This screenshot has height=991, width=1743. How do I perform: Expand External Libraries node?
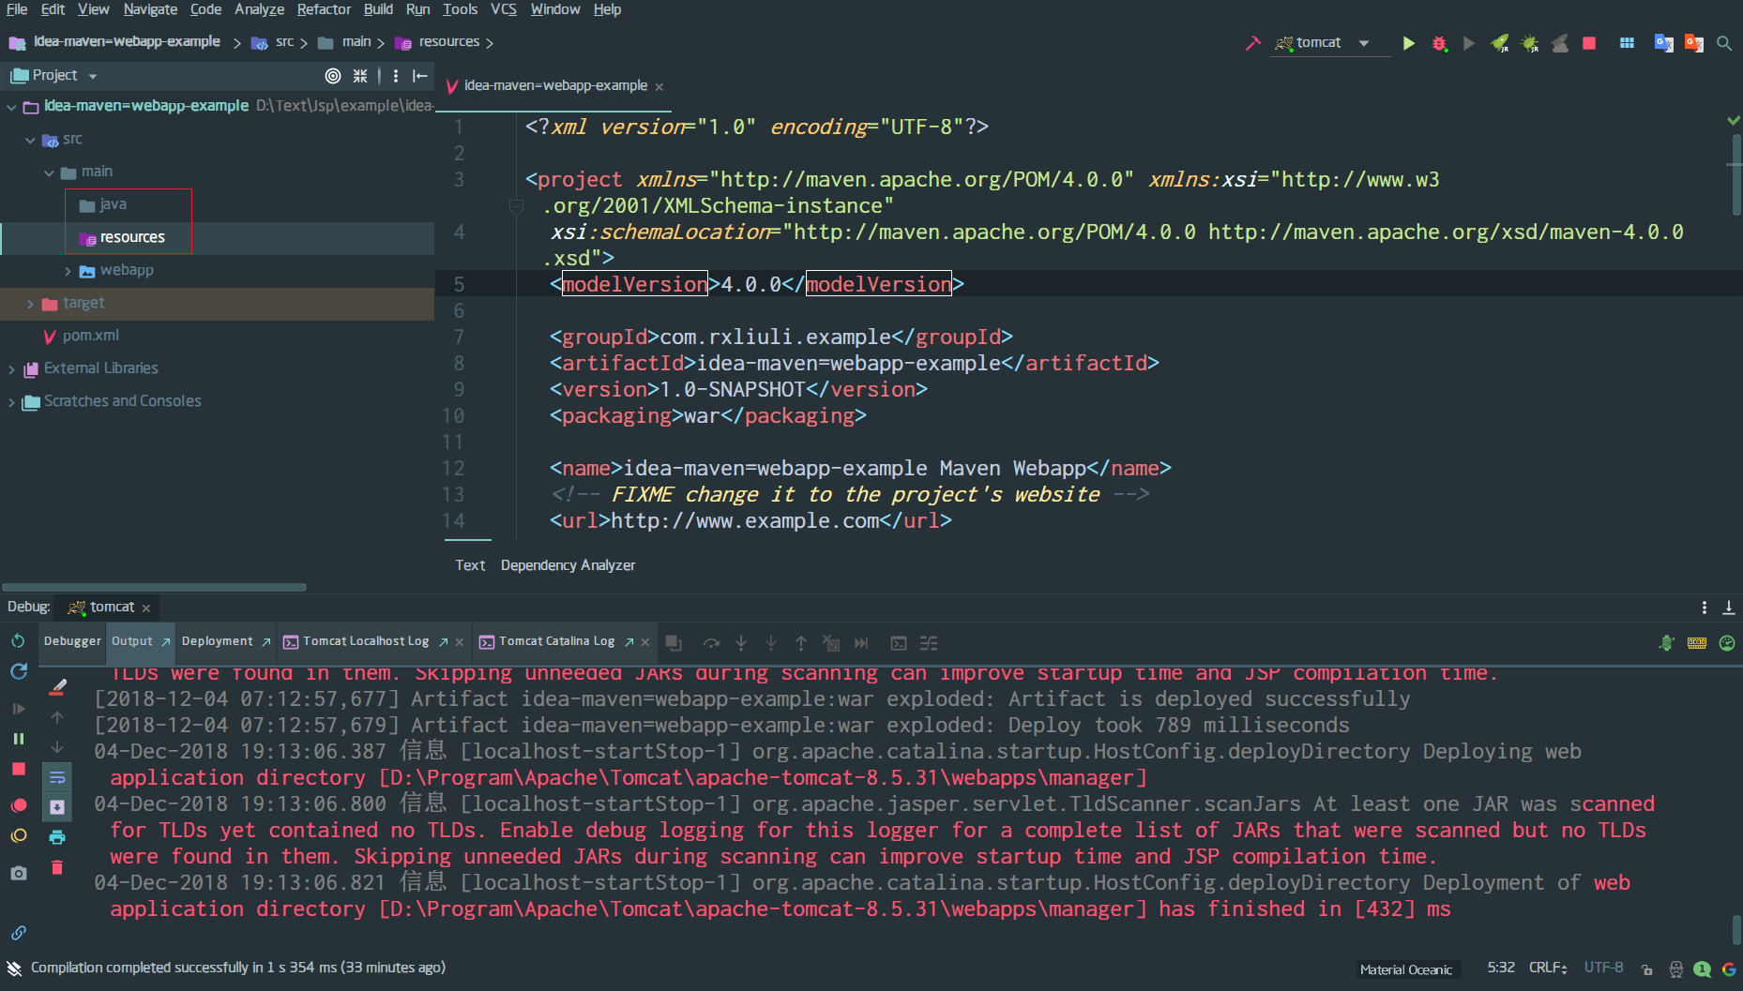pos(11,370)
